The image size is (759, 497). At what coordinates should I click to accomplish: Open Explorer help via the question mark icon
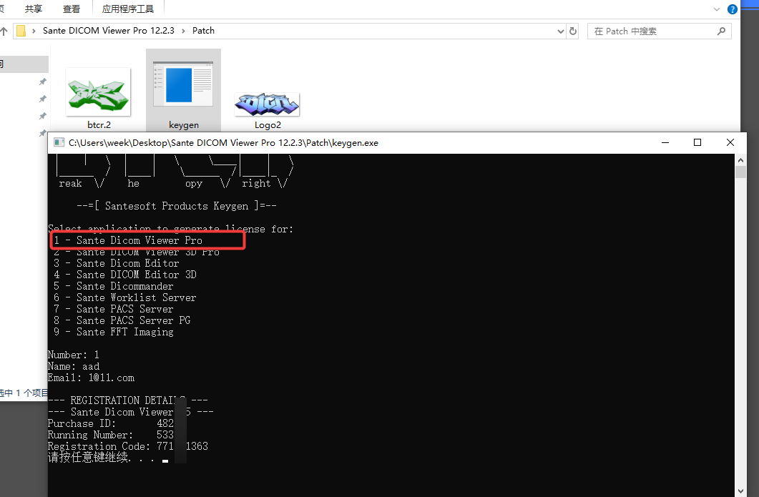[733, 9]
